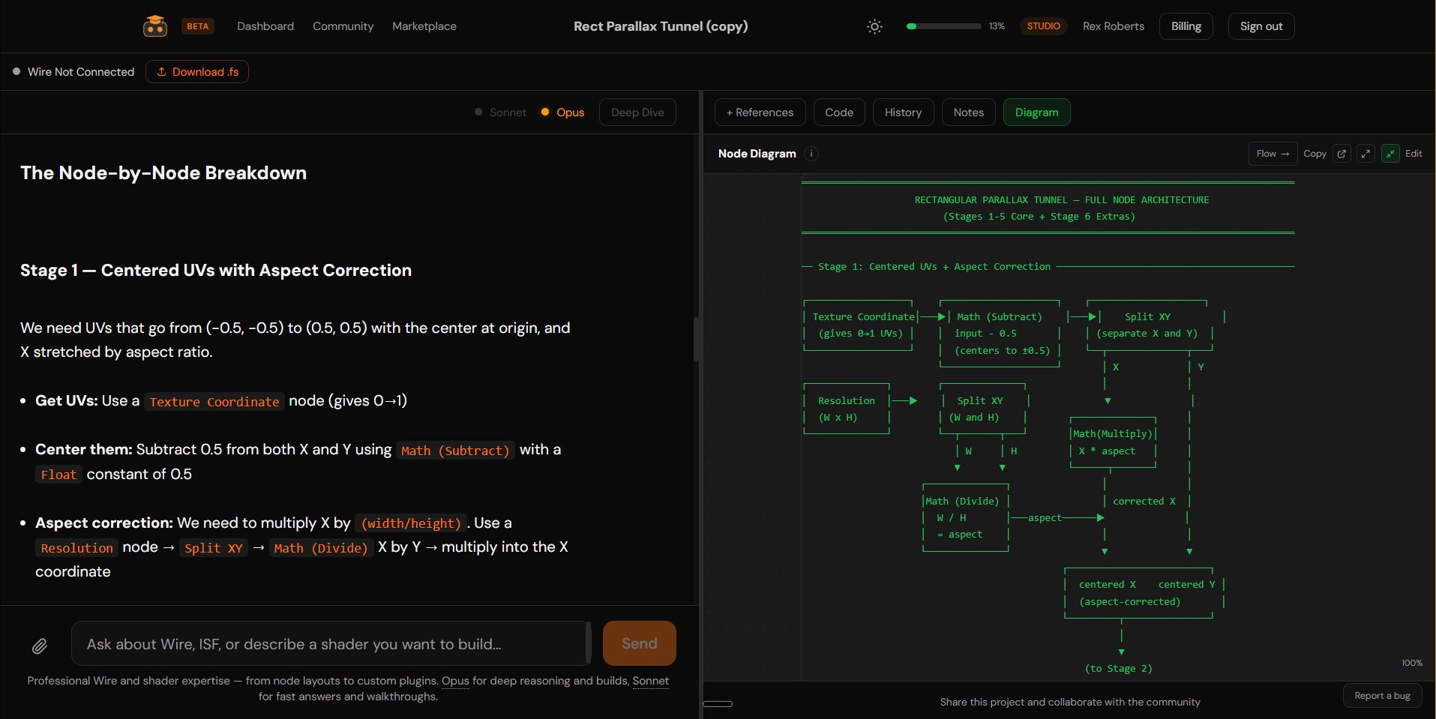Go to the Community page
The height and width of the screenshot is (719, 1436).
pyautogui.click(x=343, y=26)
